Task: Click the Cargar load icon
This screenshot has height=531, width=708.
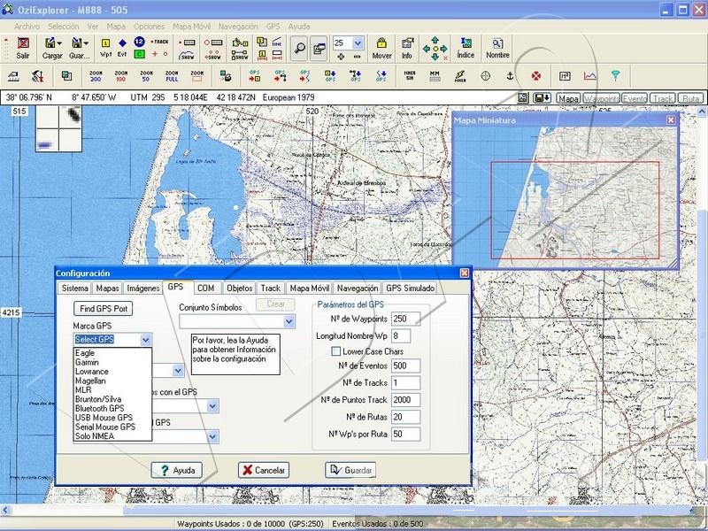Action: [50, 43]
